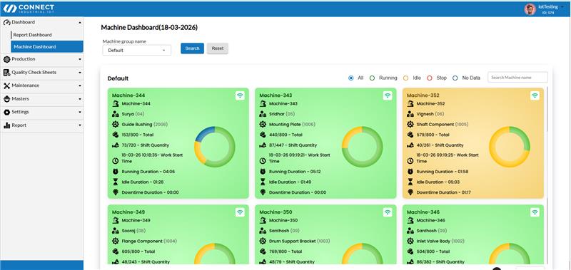Click the Settings cog icon in sidebar
The image size is (571, 270).
(x=6, y=112)
